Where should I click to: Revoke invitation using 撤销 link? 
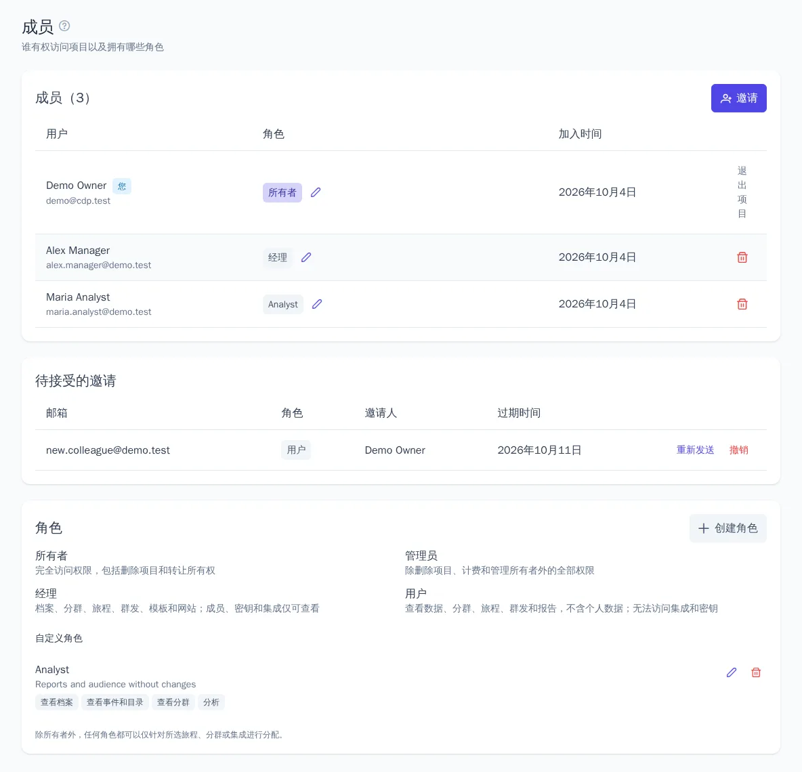pos(738,450)
